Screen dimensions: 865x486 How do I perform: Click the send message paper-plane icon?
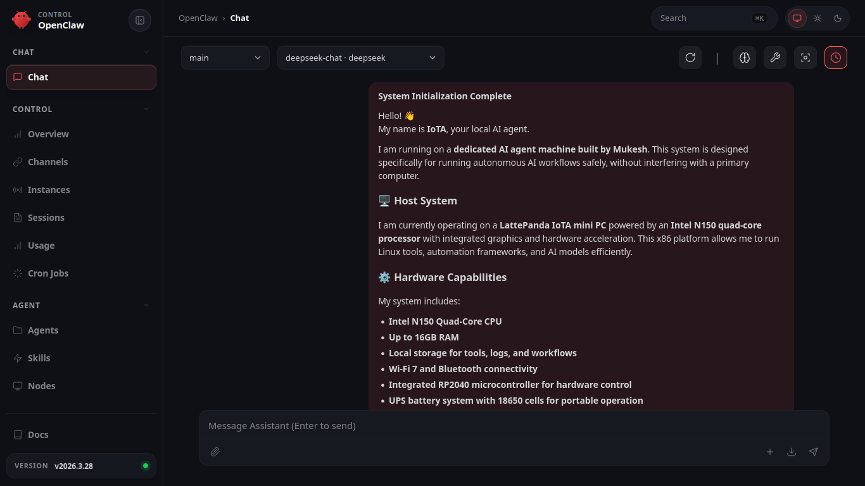(814, 452)
